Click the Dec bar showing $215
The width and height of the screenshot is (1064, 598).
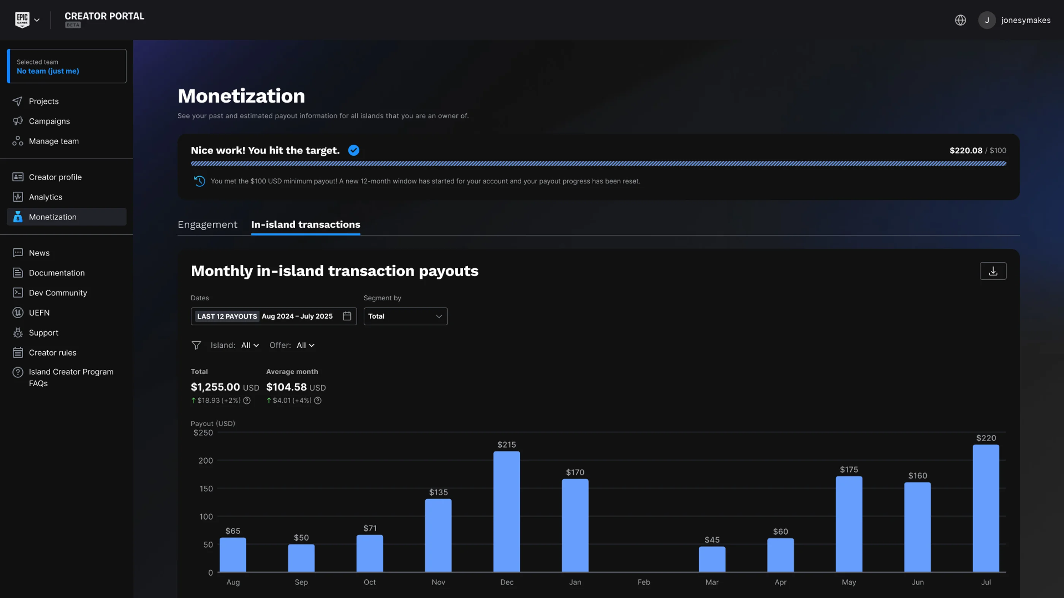(507, 511)
